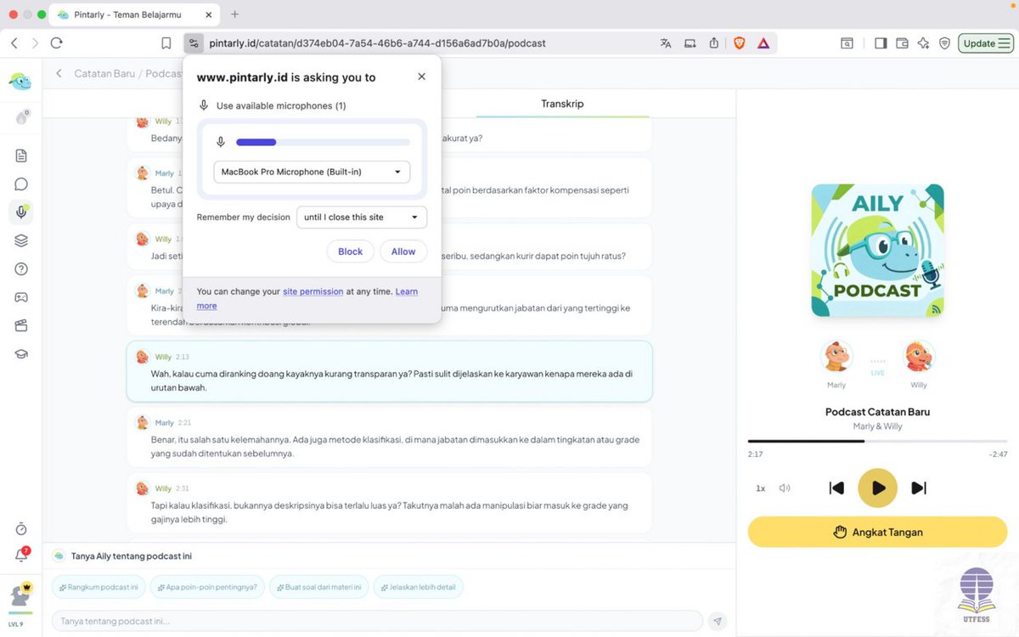Open the LVL 9 profile avatar

20,596
